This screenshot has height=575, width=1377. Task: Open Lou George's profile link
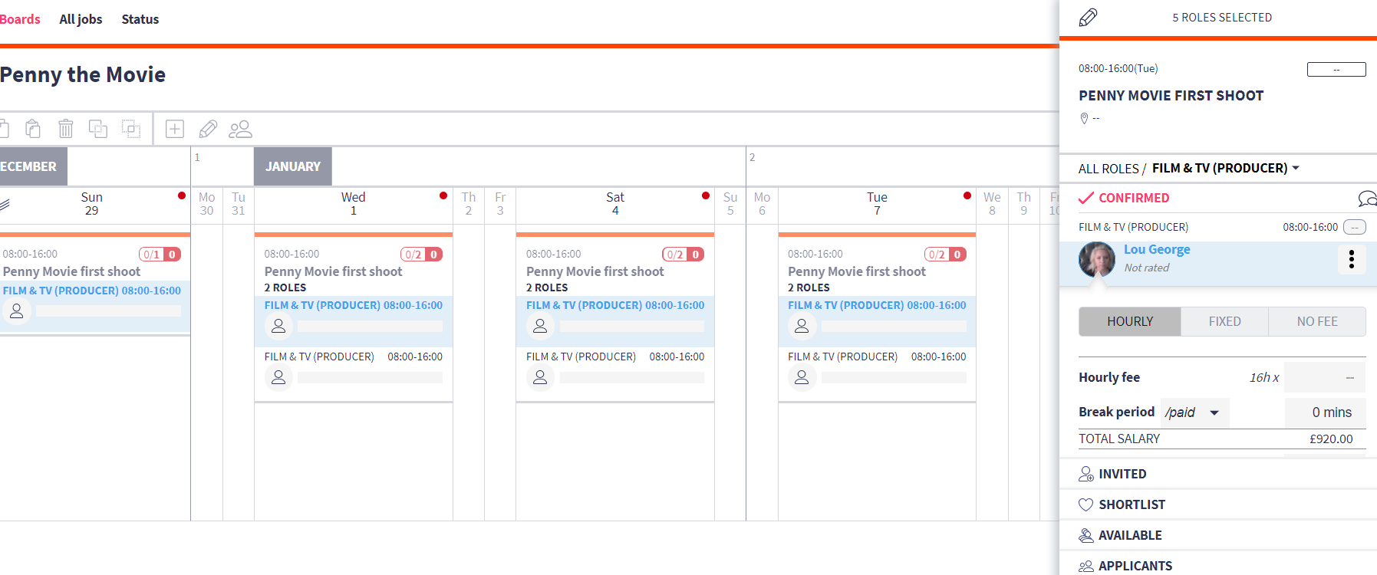click(x=1157, y=250)
